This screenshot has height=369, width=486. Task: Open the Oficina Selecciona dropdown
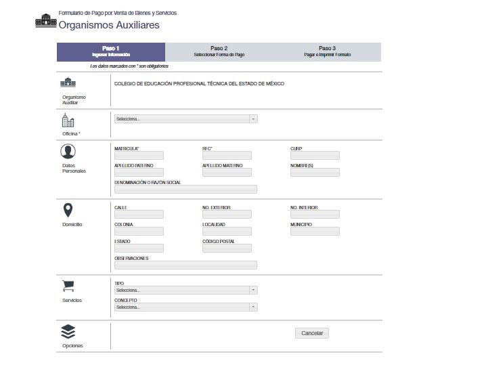point(185,118)
